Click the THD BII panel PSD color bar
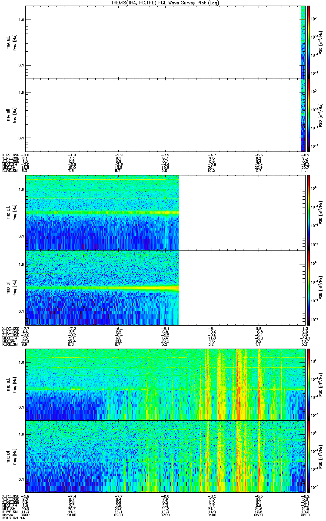Screen dimensions: 326x521 (309, 287)
